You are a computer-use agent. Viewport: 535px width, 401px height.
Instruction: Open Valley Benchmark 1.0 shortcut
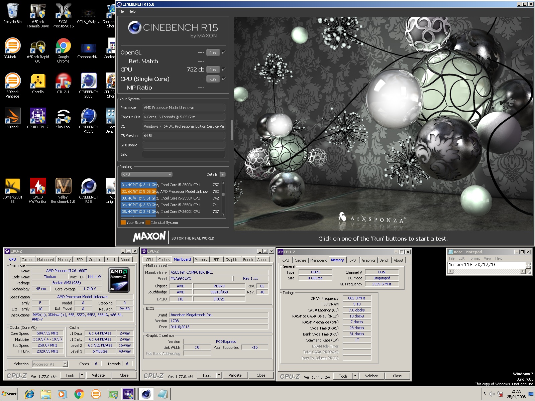[x=63, y=191]
